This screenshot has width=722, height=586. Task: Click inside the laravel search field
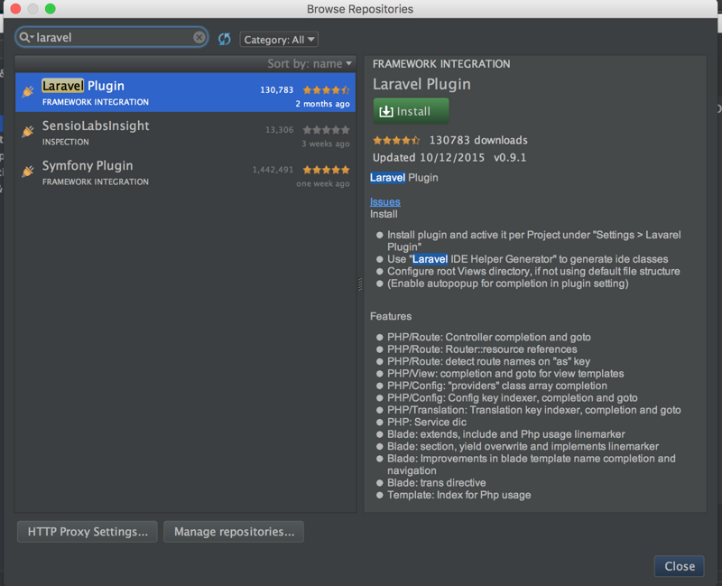point(113,37)
